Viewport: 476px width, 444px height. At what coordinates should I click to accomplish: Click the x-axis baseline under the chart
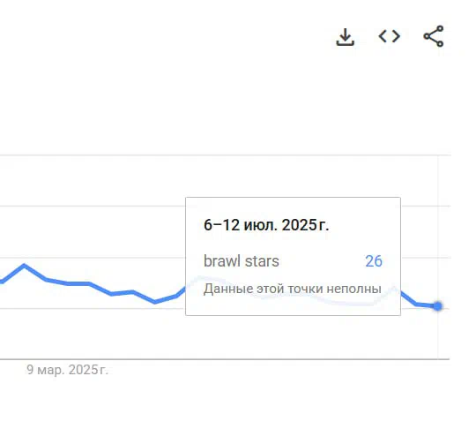pyautogui.click(x=225, y=359)
